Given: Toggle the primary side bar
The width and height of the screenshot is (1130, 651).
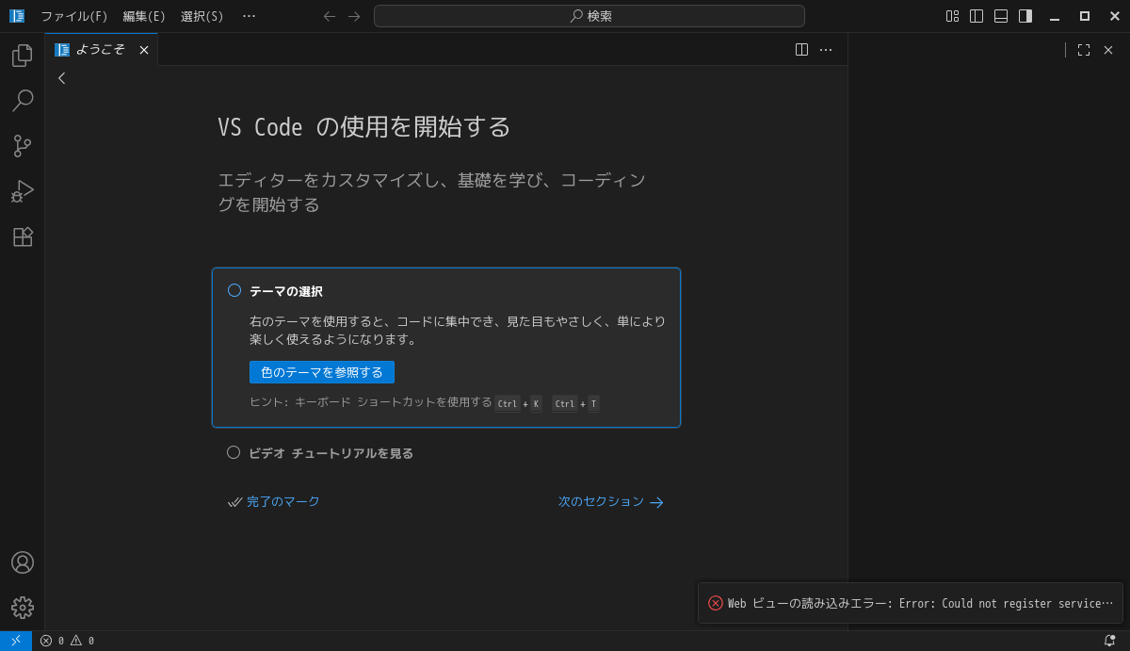Looking at the screenshot, I should [977, 16].
